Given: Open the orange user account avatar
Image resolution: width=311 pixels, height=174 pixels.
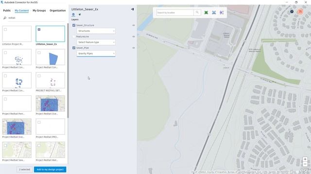Looking at the screenshot, I should [x=300, y=12].
